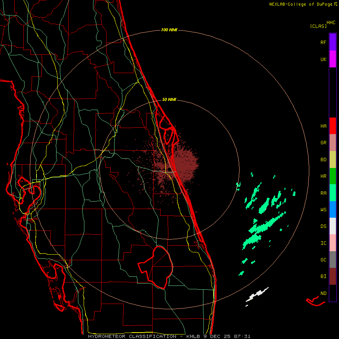
Task: Click the white dry snow echo at bottom right
Action: point(257,295)
